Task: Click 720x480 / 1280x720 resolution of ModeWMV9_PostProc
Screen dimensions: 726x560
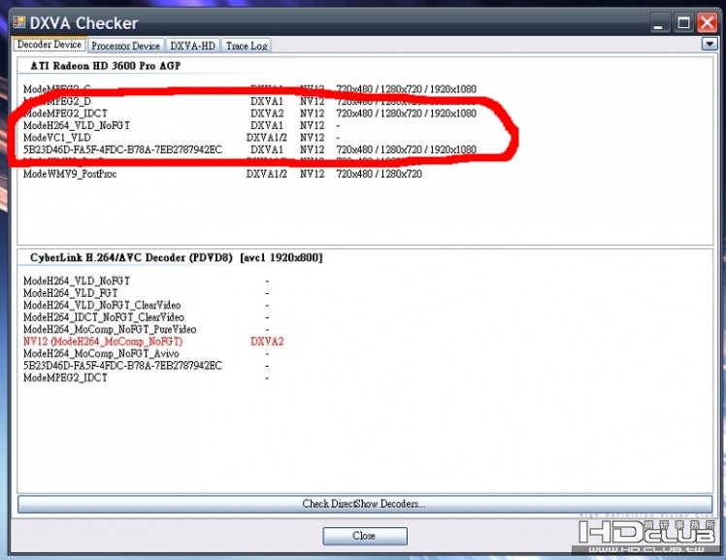Action: pos(379,174)
